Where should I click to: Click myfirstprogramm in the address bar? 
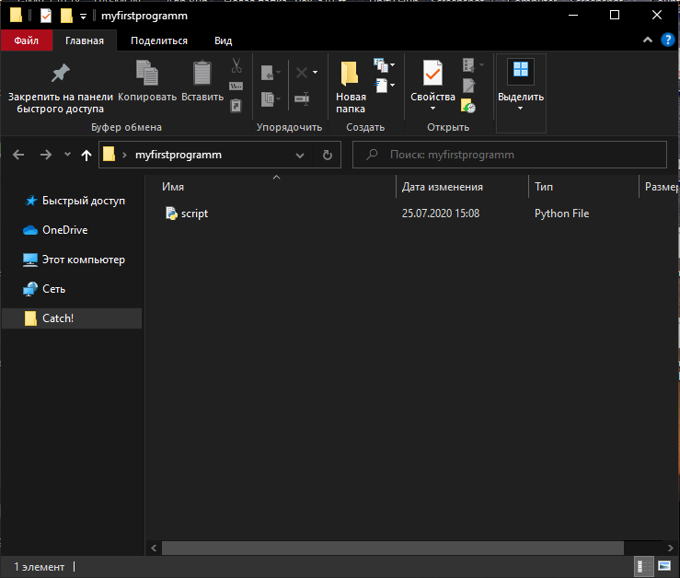[x=179, y=155]
